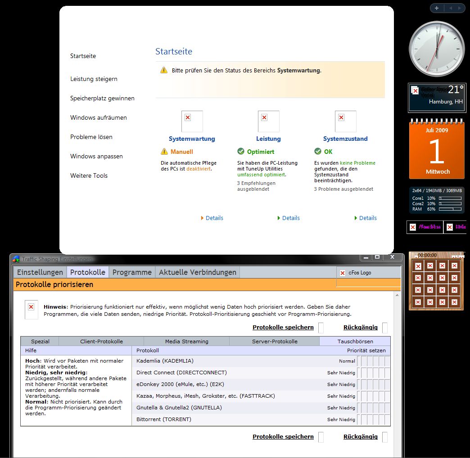Click the Priorität setzen column header
The width and height of the screenshot is (470, 458).
tap(366, 350)
